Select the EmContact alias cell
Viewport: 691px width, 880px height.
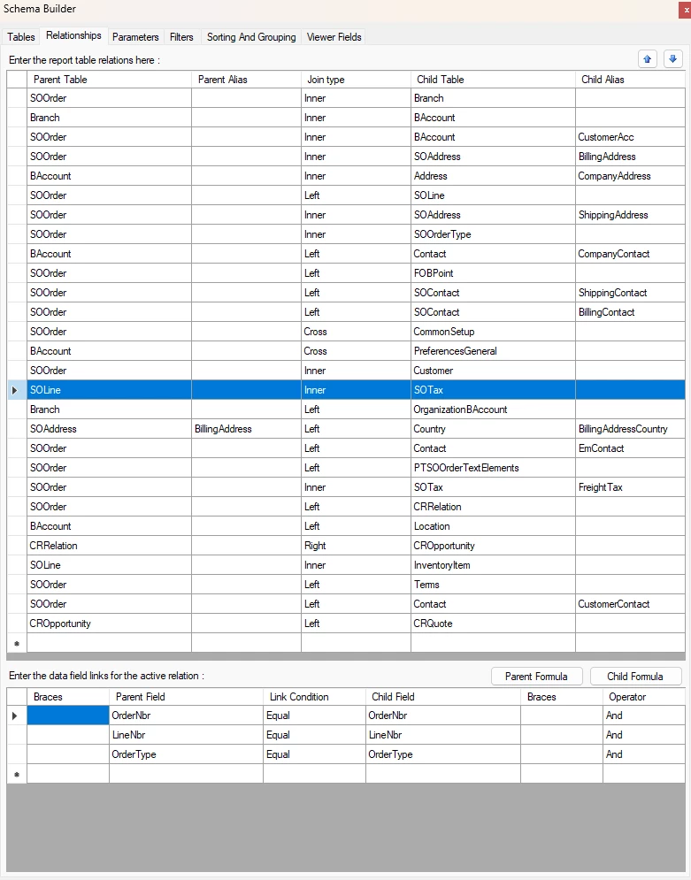[x=630, y=448]
